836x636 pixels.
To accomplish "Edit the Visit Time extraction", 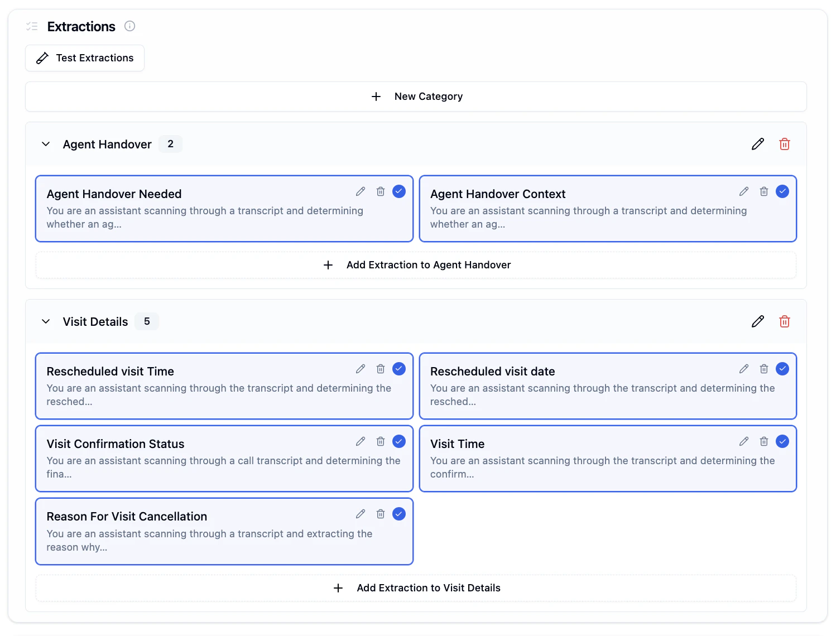I will point(744,441).
